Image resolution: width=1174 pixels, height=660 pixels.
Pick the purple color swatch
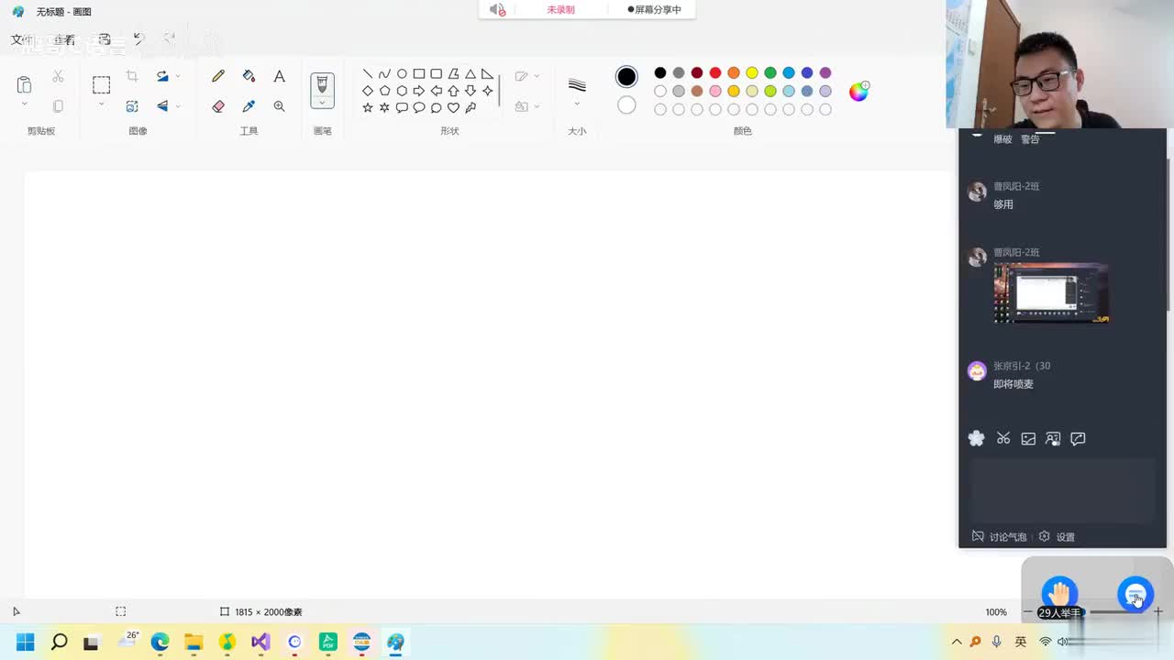[x=825, y=72]
